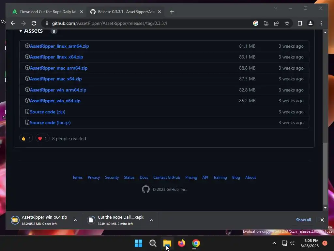The image size is (334, 251).
Task: Reload the GitHub release page
Action: pos(34,23)
